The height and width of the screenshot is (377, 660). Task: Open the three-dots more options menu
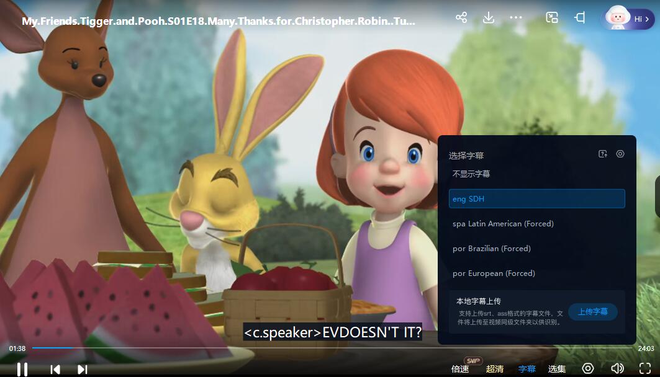click(515, 17)
